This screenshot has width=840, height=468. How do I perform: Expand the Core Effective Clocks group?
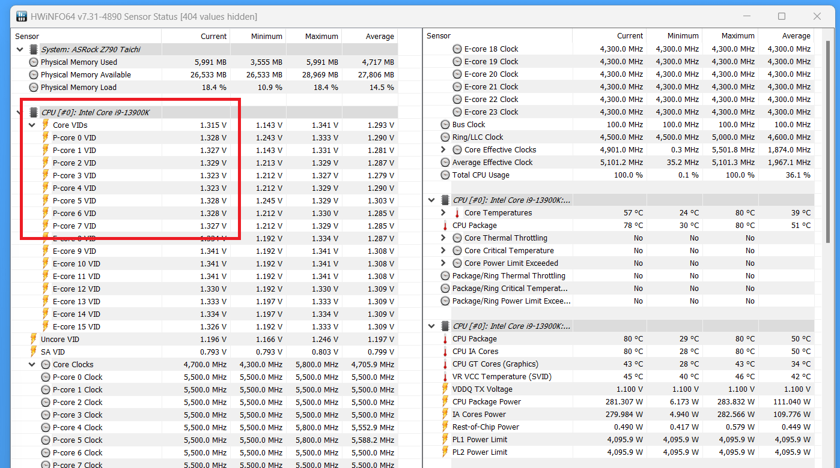pos(443,150)
